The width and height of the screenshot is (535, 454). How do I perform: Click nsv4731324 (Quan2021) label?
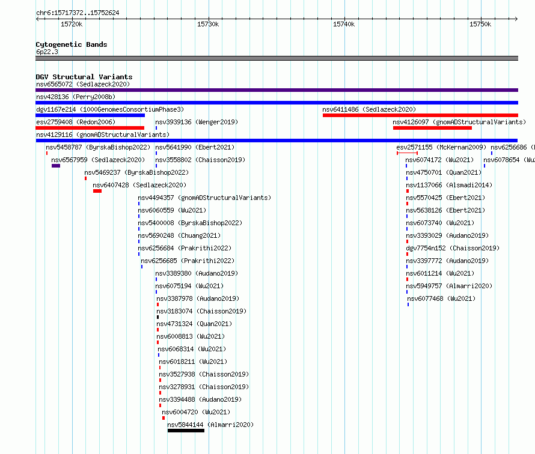pyautogui.click(x=194, y=324)
